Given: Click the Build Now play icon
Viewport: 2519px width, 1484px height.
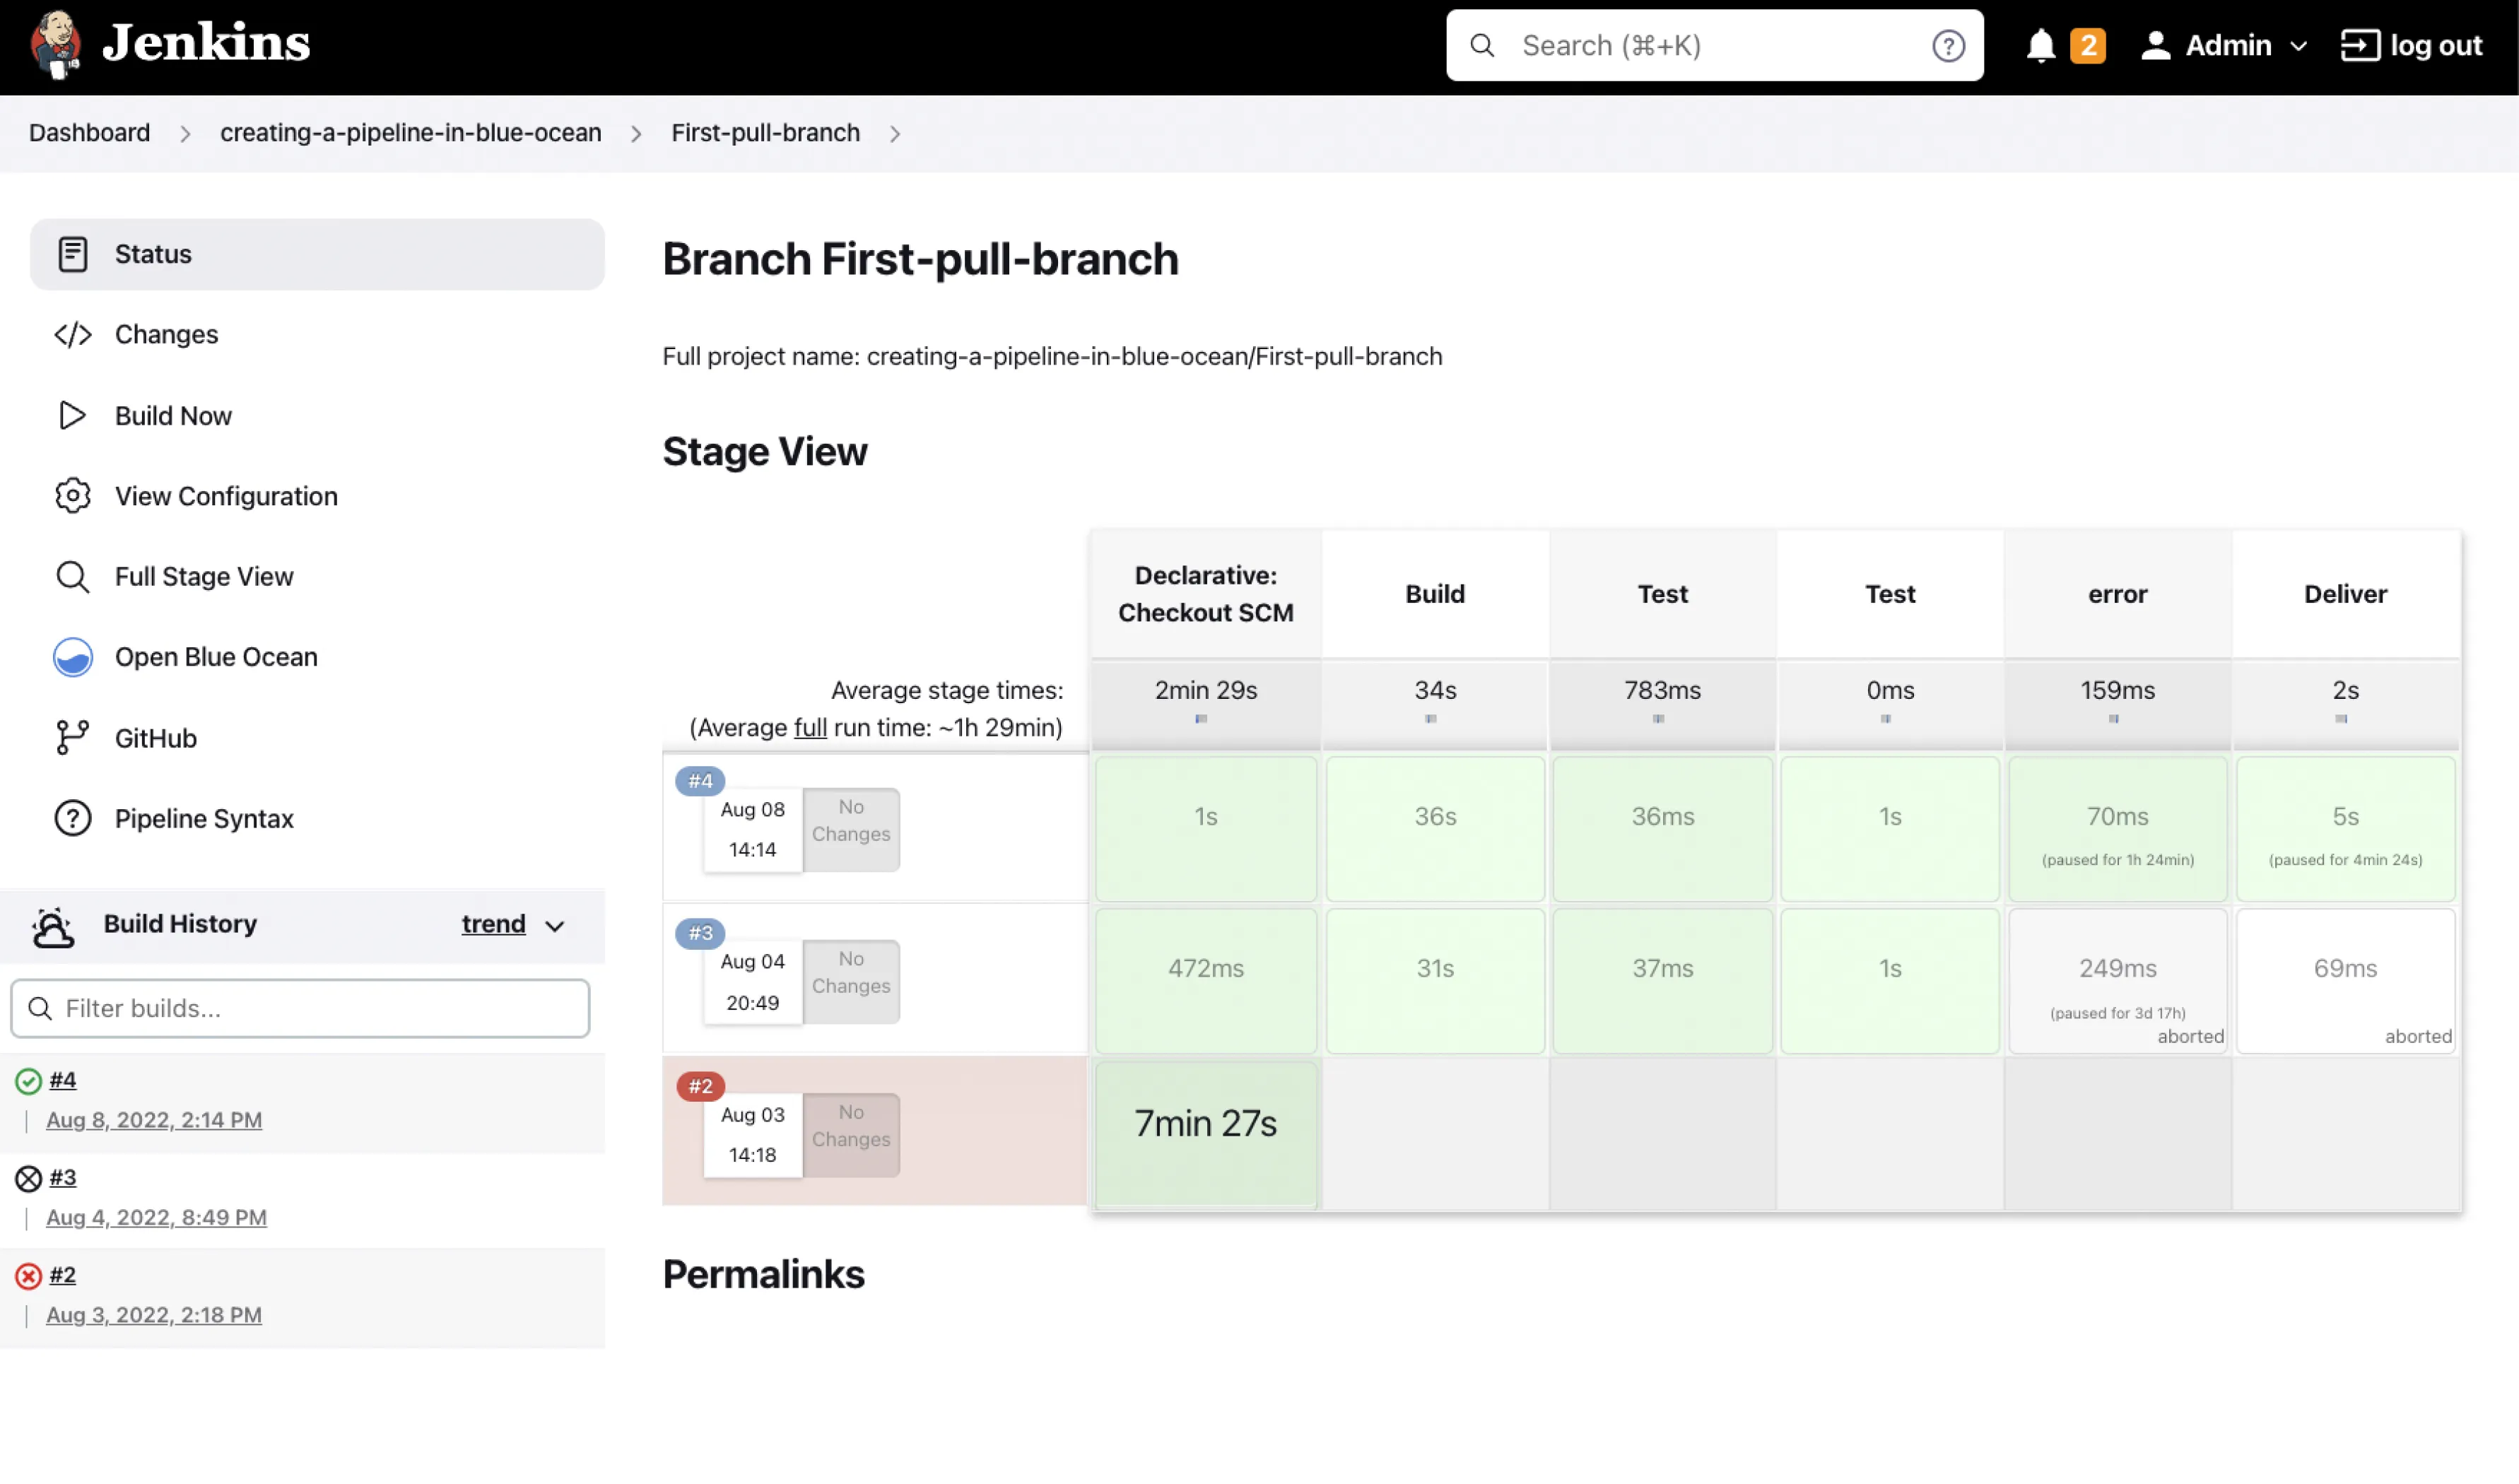Looking at the screenshot, I should pos(72,415).
